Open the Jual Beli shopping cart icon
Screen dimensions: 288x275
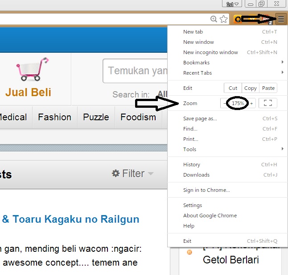32,69
